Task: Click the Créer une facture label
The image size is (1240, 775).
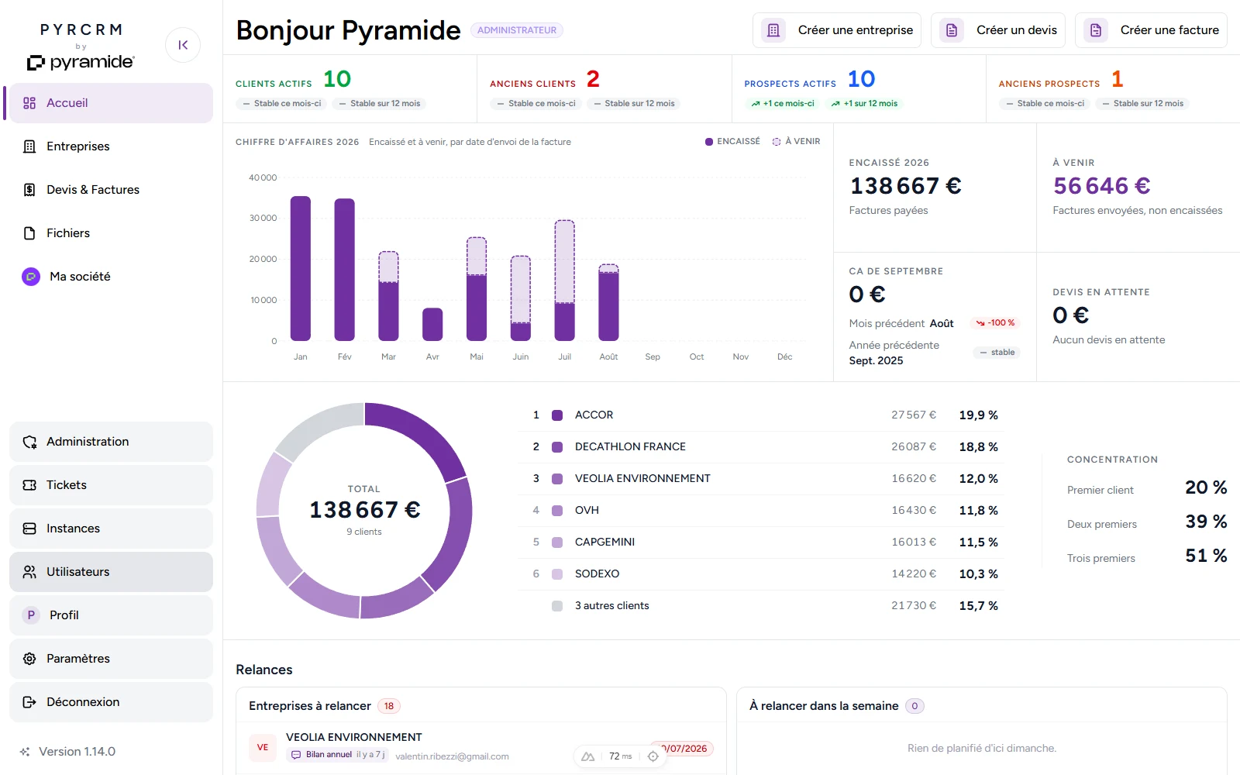Action: (x=1169, y=30)
